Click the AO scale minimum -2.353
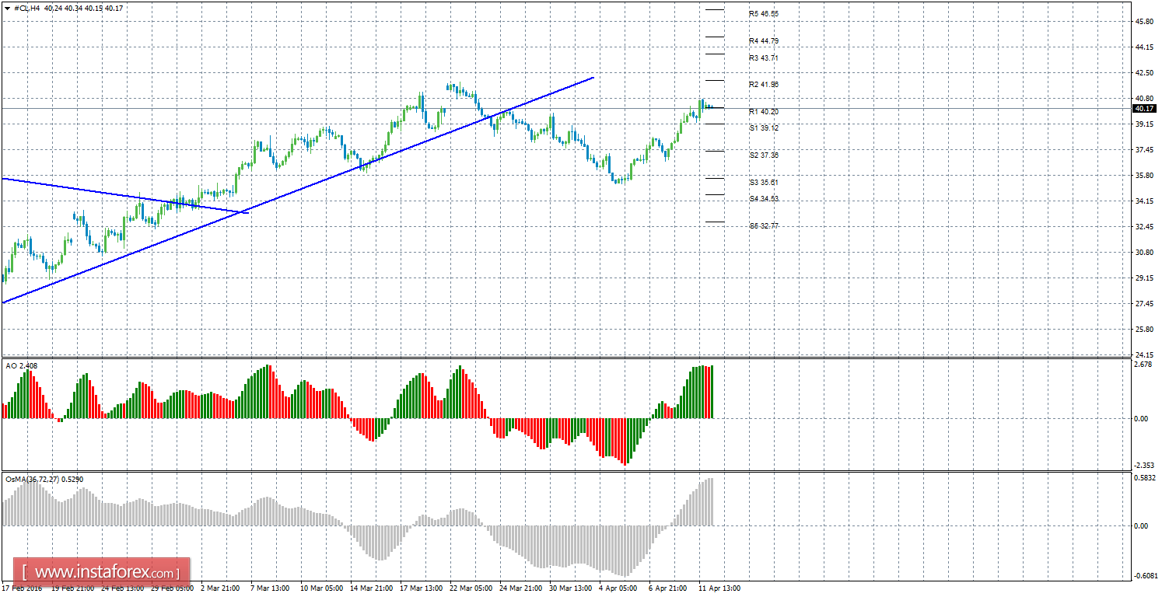This screenshot has width=1162, height=597. [1143, 466]
